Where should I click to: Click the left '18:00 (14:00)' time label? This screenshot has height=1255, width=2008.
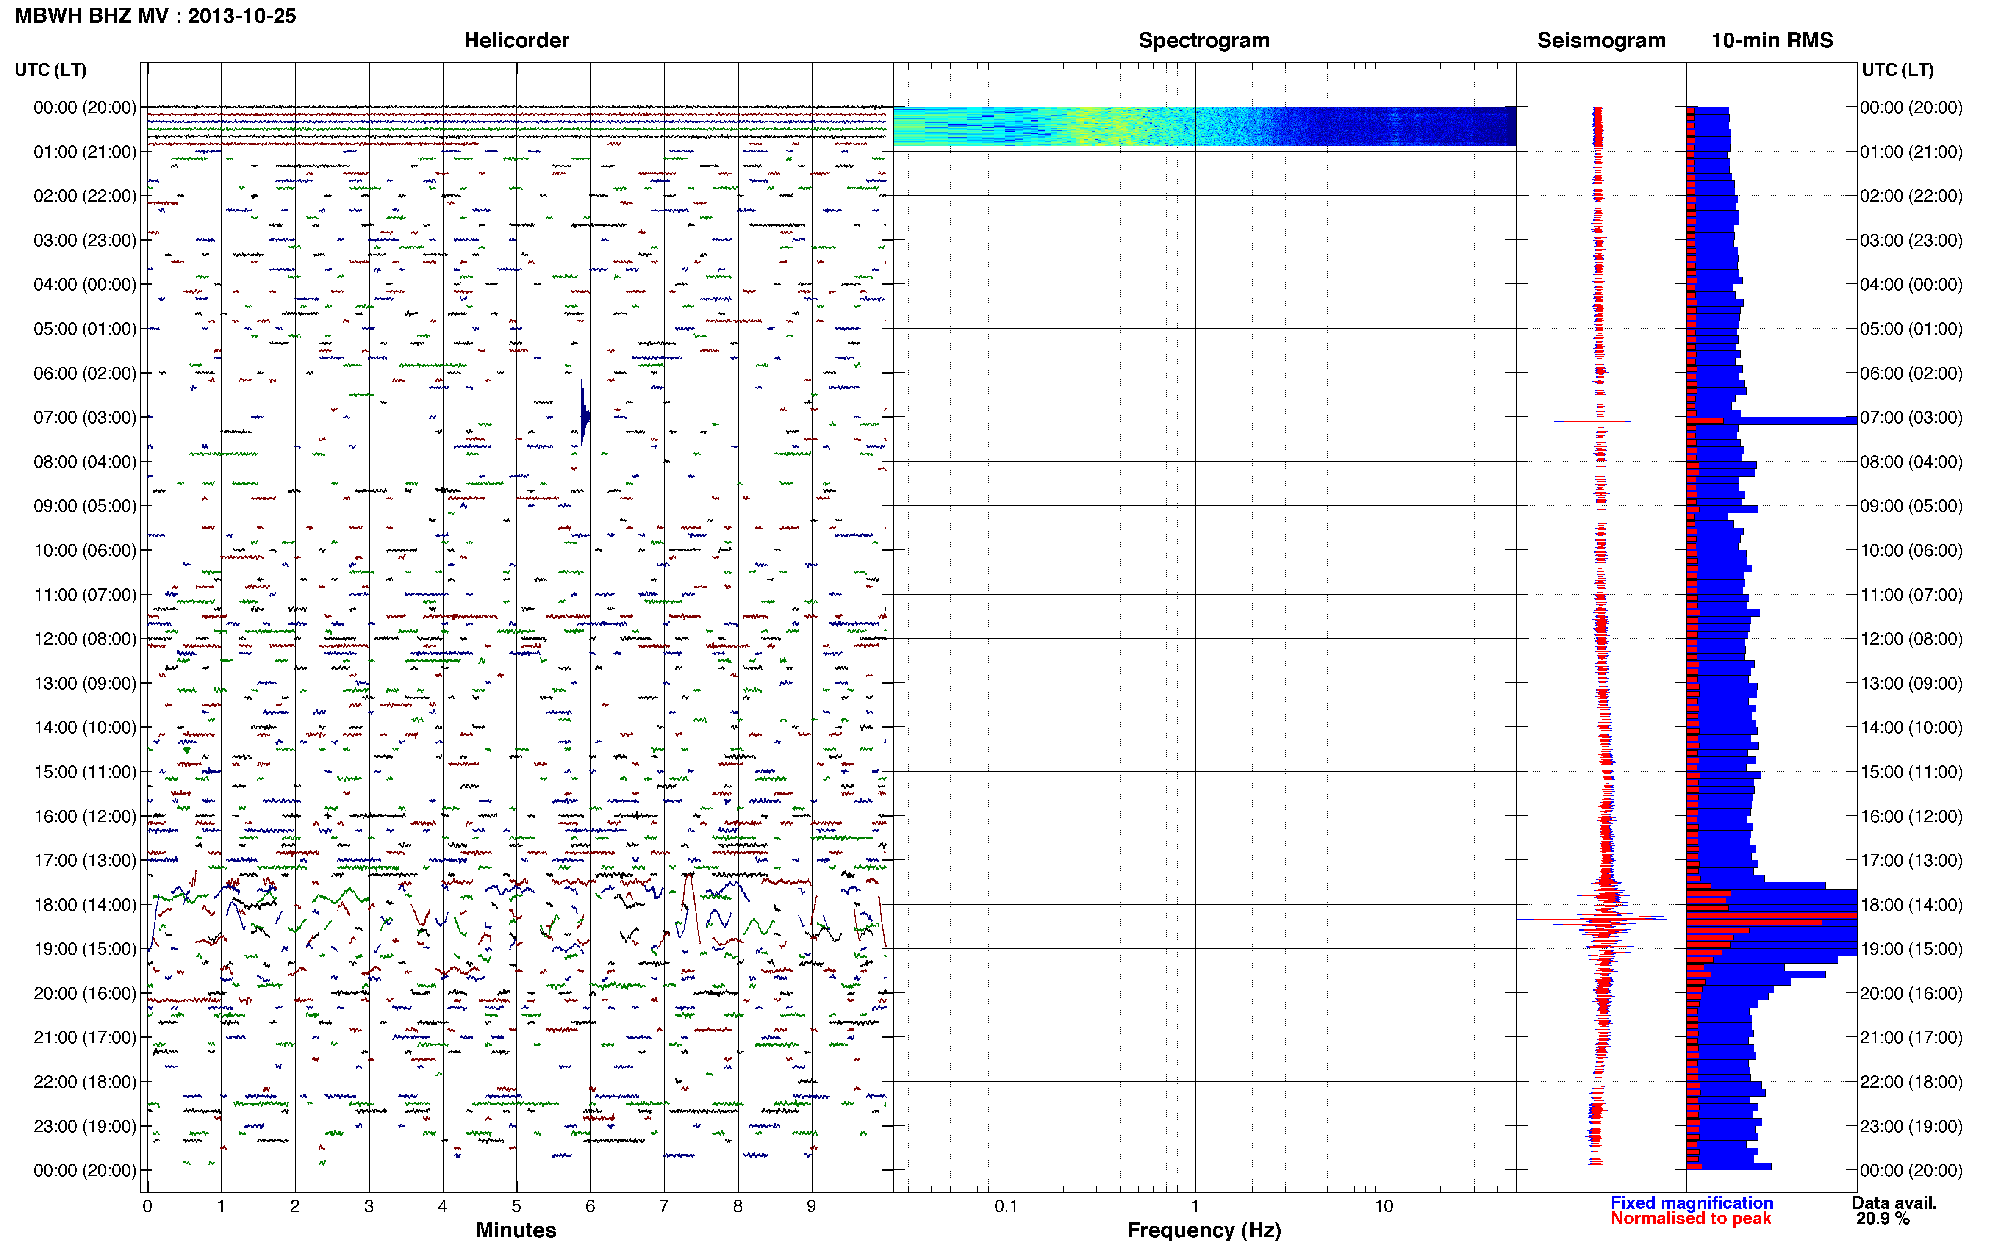point(85,905)
